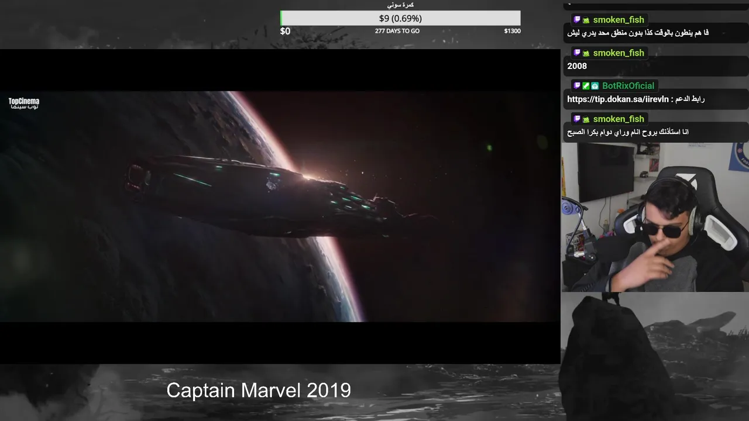Open the tip.dokan.sa/iirevln support link
Viewport: 749px width, 421px height.
[617, 99]
